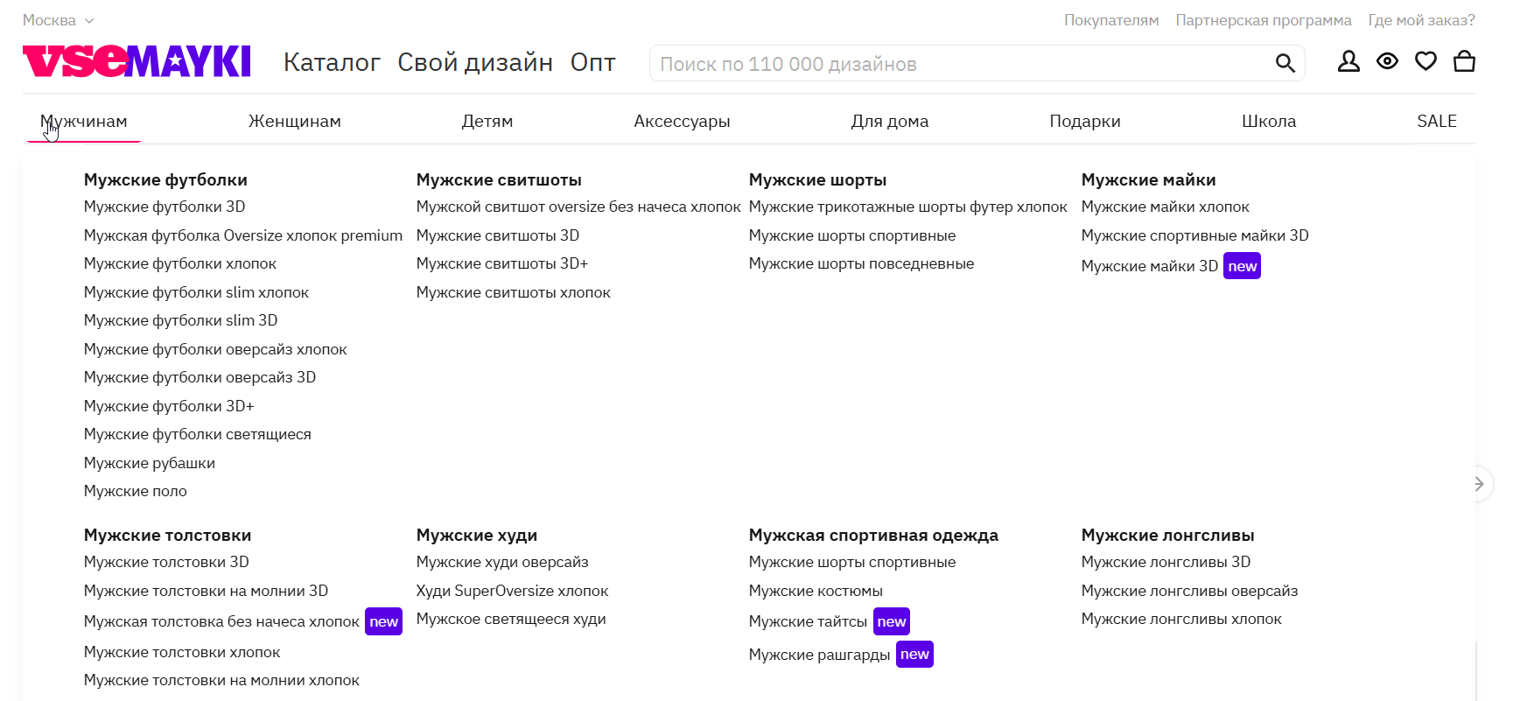Open Мужские футболки оверсайз хлопок
The image size is (1513, 701).
[x=215, y=349]
